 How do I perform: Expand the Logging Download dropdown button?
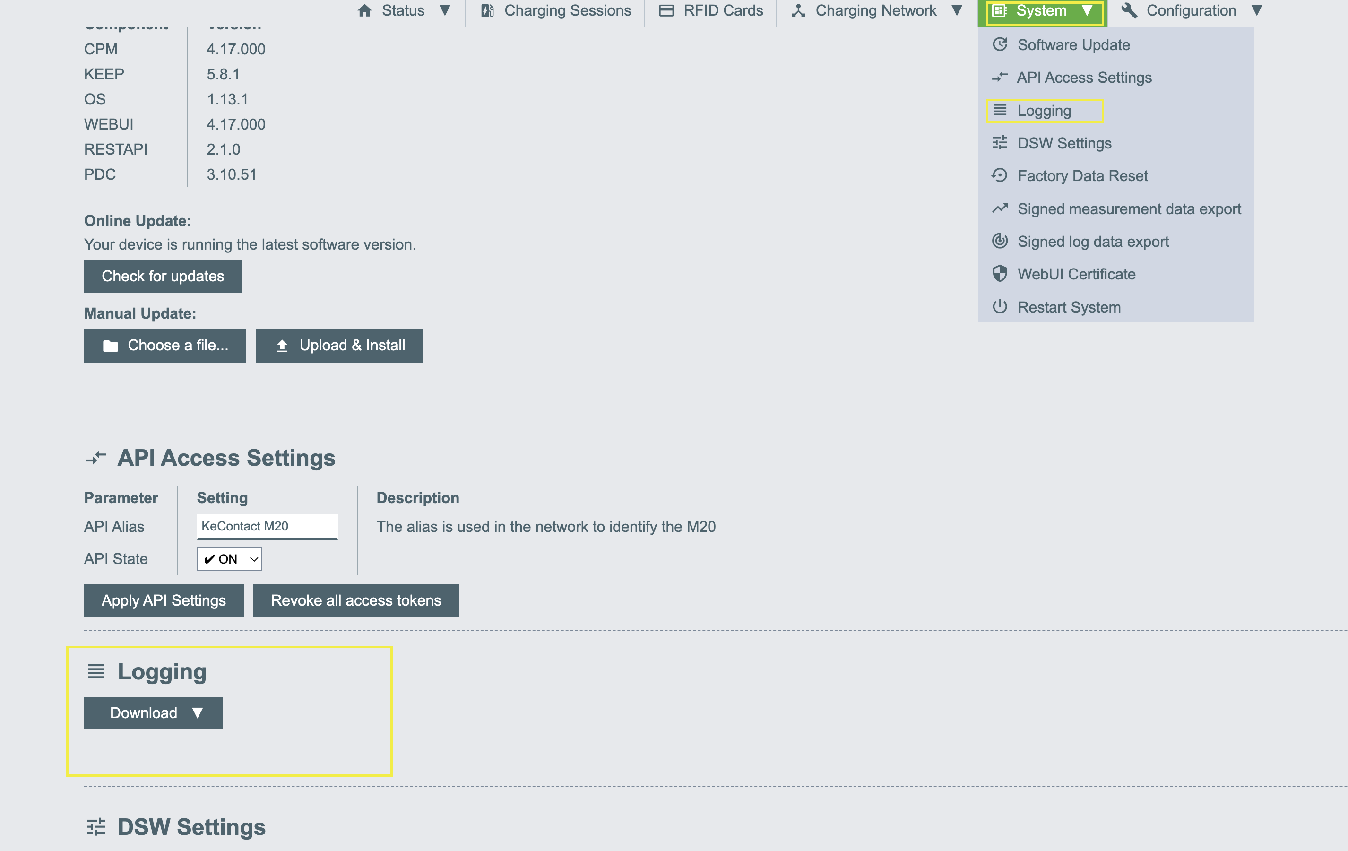pyautogui.click(x=153, y=713)
